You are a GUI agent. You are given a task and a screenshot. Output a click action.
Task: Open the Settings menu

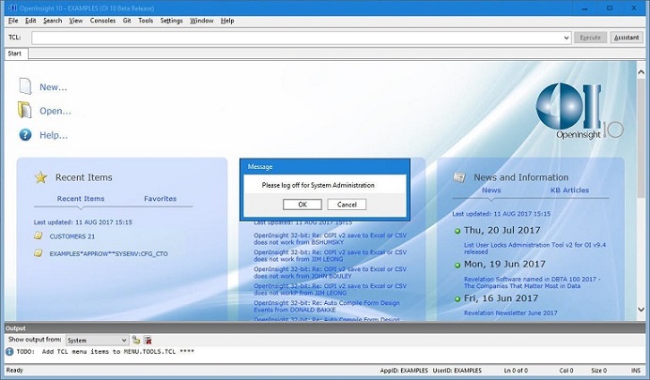click(171, 21)
